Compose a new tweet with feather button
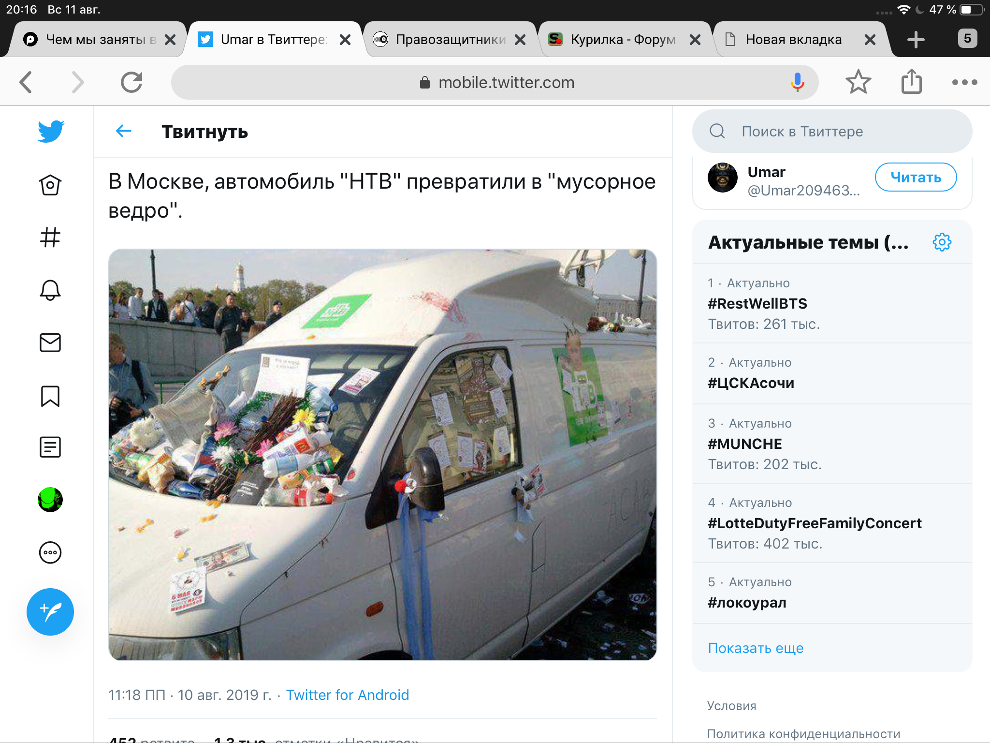The image size is (990, 743). click(x=50, y=612)
